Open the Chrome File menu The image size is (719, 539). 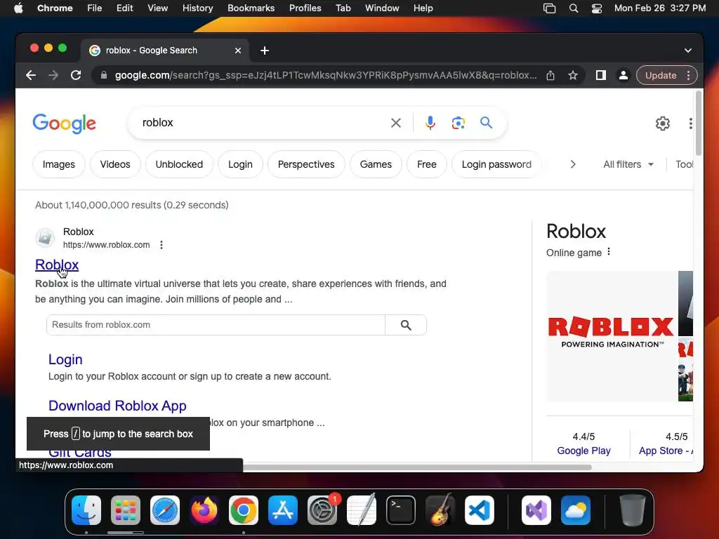pos(95,8)
